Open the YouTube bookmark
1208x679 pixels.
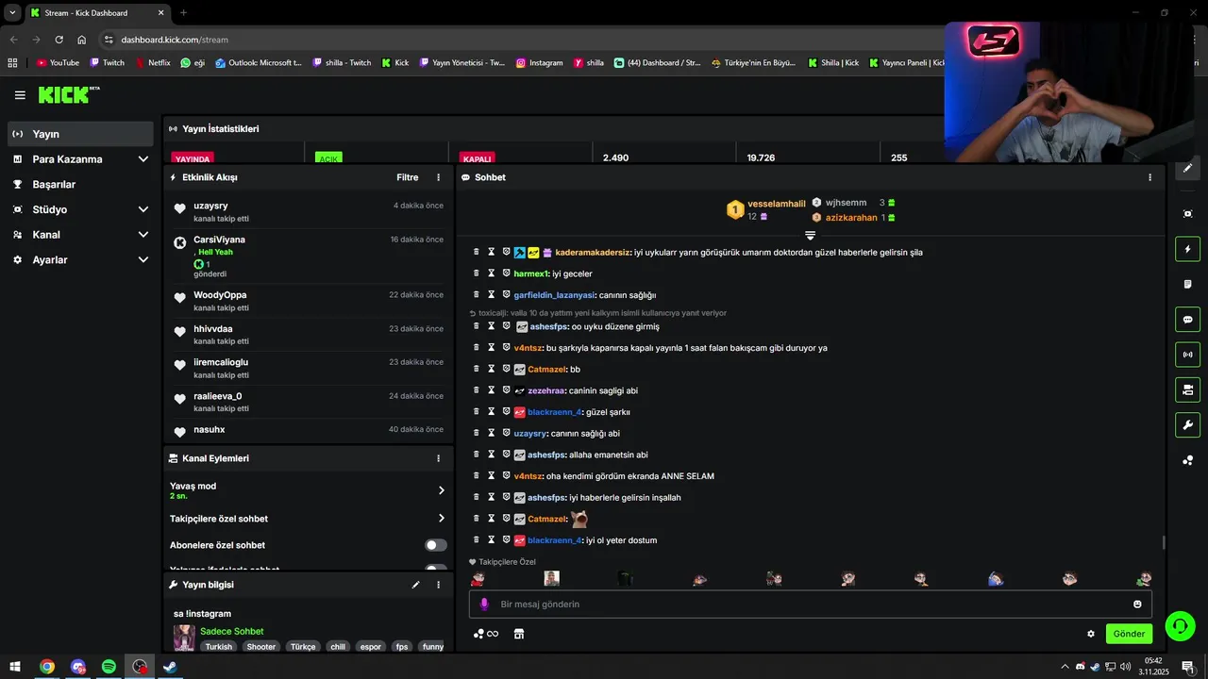[x=58, y=63]
